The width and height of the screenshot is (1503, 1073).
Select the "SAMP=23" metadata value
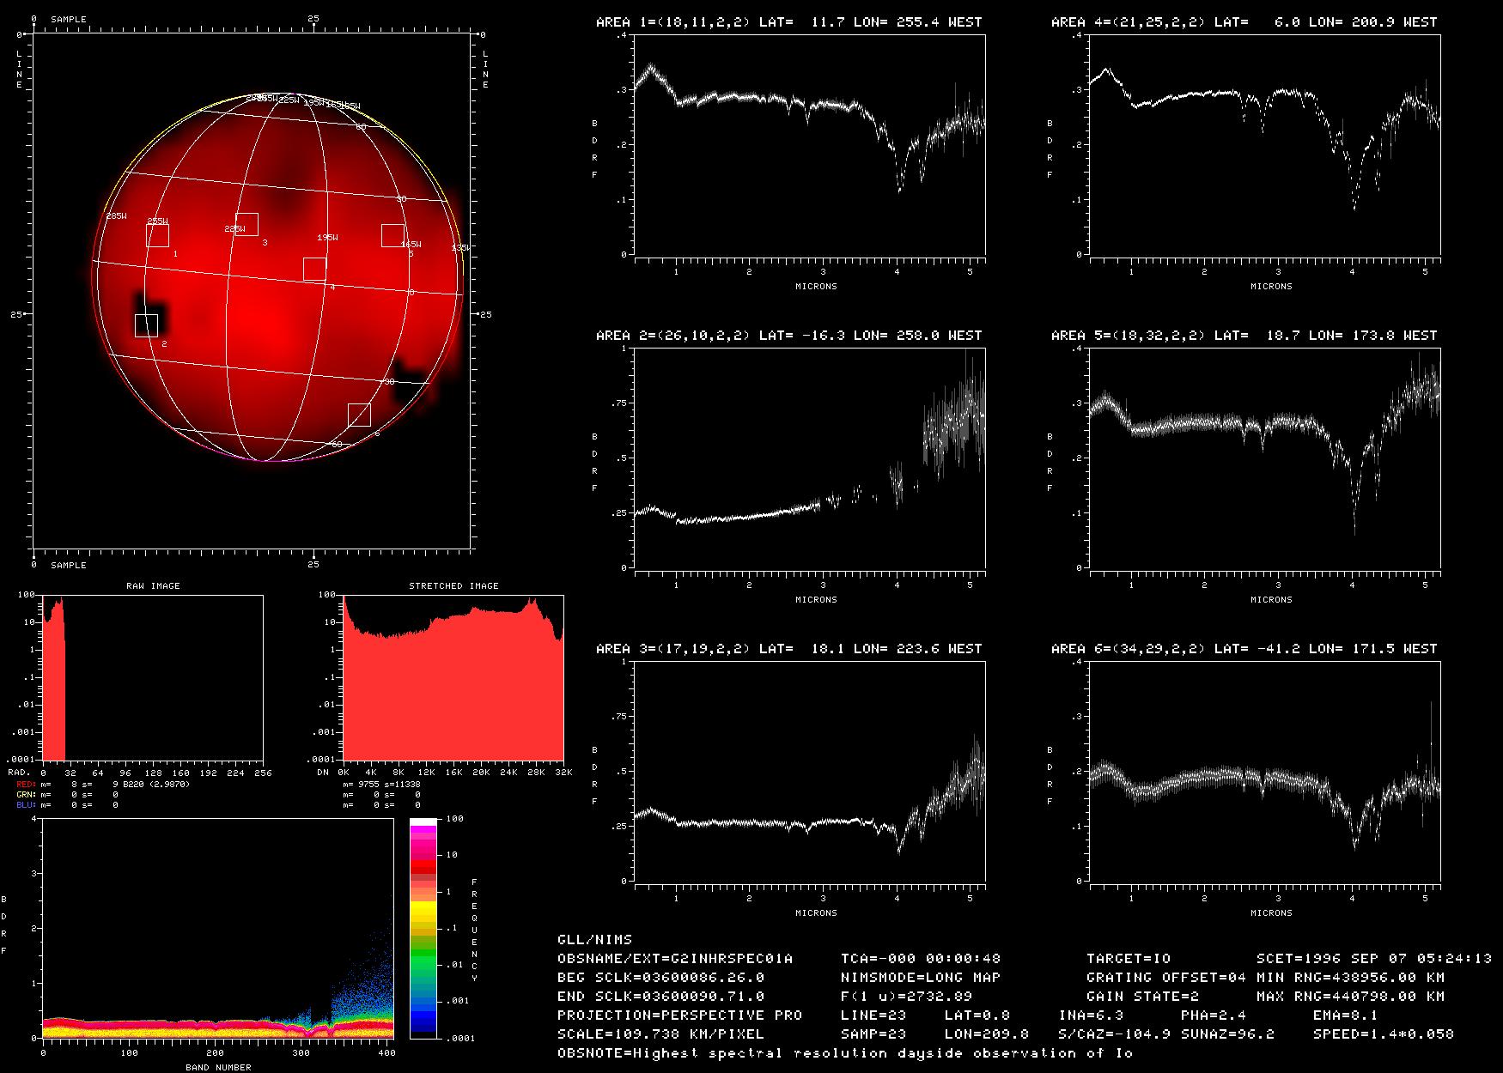[x=873, y=1034]
